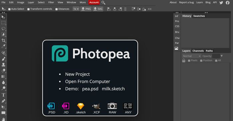Screen dimensions: 233x121
Task: Switch to the Paths tab
Action: (209, 51)
